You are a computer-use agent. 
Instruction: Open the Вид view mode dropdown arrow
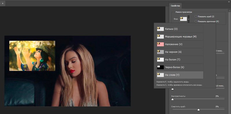(189, 19)
